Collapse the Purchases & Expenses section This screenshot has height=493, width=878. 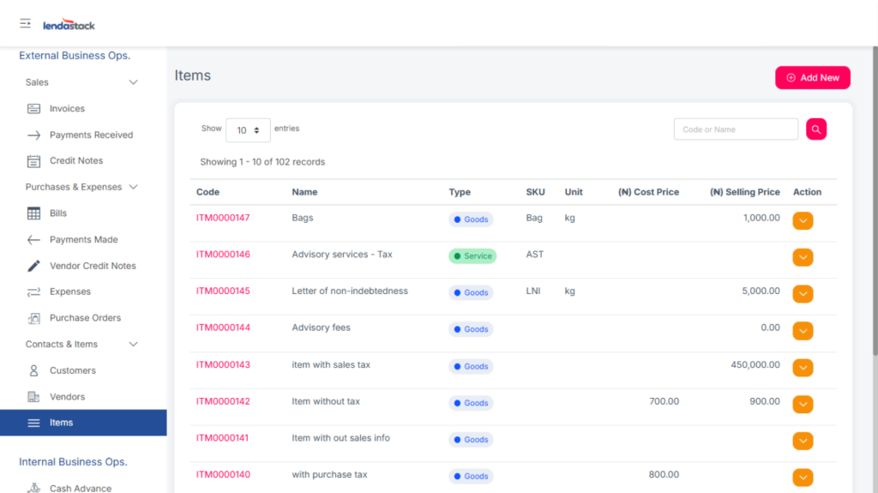coord(133,187)
